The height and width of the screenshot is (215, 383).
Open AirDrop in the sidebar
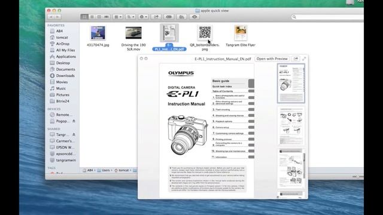(62, 44)
